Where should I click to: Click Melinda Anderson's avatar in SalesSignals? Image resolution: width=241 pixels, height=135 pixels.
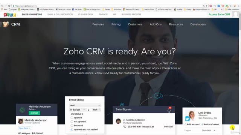118,121
